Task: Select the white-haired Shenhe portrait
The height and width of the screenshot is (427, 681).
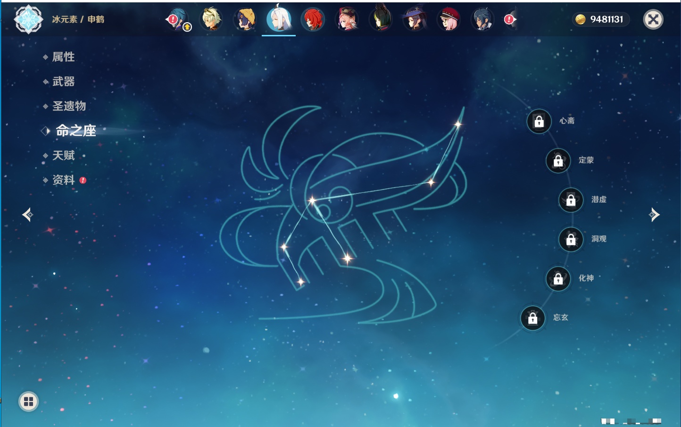Action: pos(279,19)
